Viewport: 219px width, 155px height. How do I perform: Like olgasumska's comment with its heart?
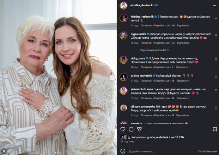tap(216, 35)
